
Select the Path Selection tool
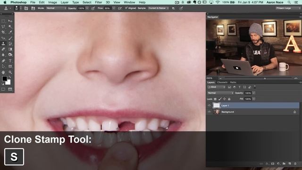coord(3,66)
